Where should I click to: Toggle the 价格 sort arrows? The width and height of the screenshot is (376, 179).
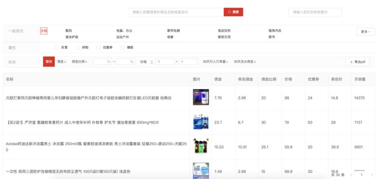151,62
